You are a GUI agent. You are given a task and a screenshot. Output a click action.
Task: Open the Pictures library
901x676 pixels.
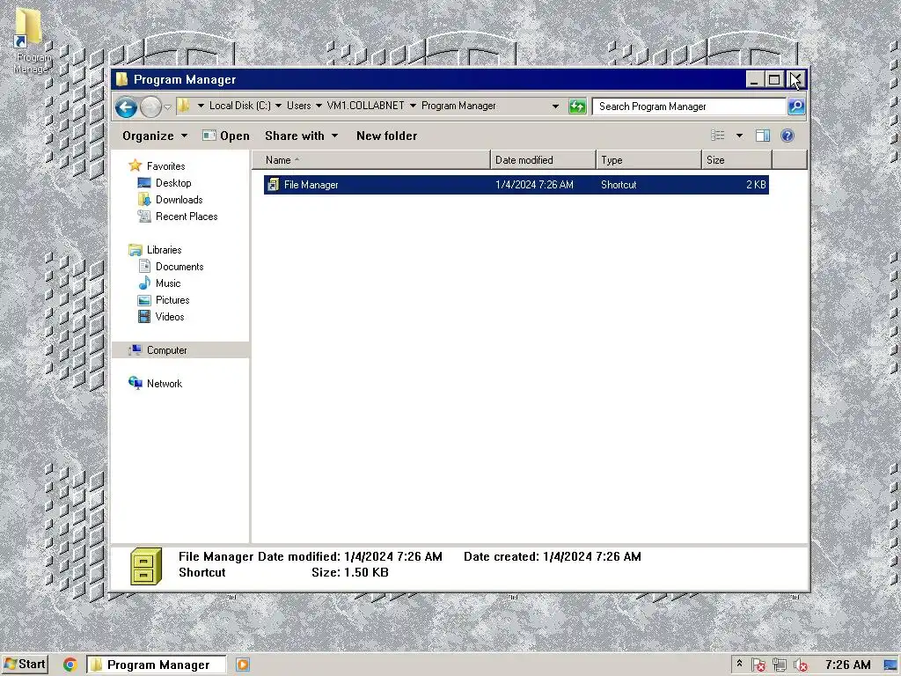(172, 300)
